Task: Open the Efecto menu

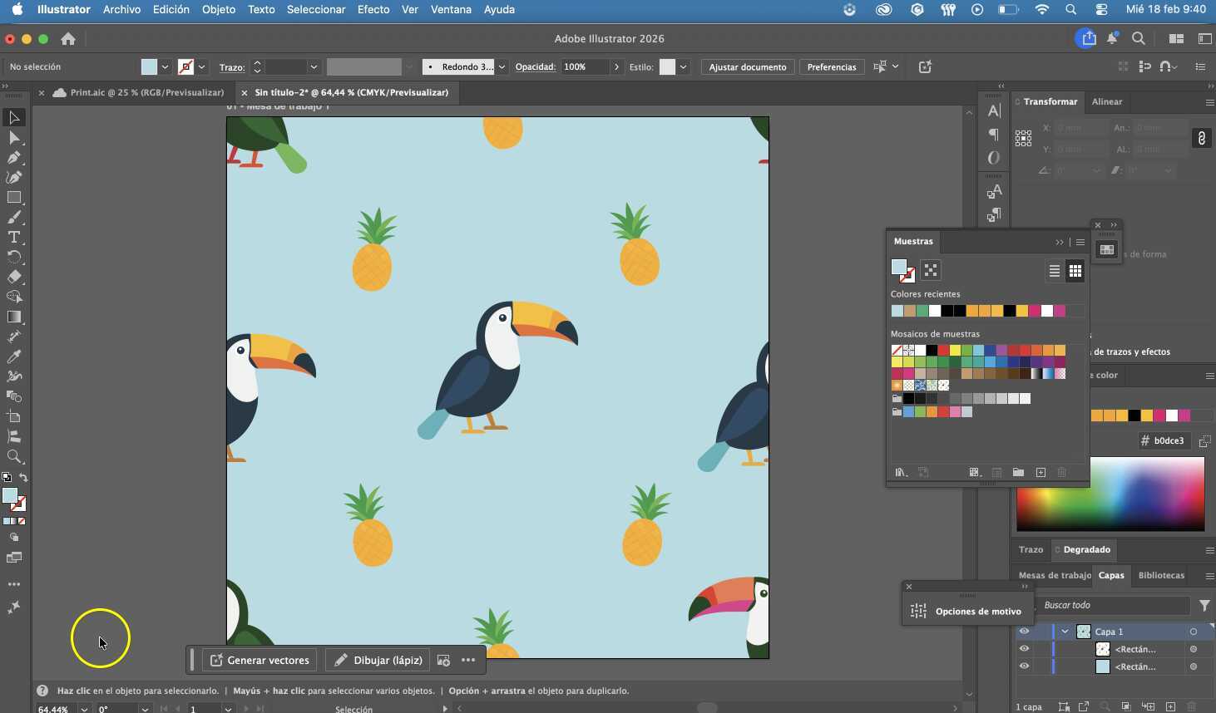Action: (x=373, y=10)
